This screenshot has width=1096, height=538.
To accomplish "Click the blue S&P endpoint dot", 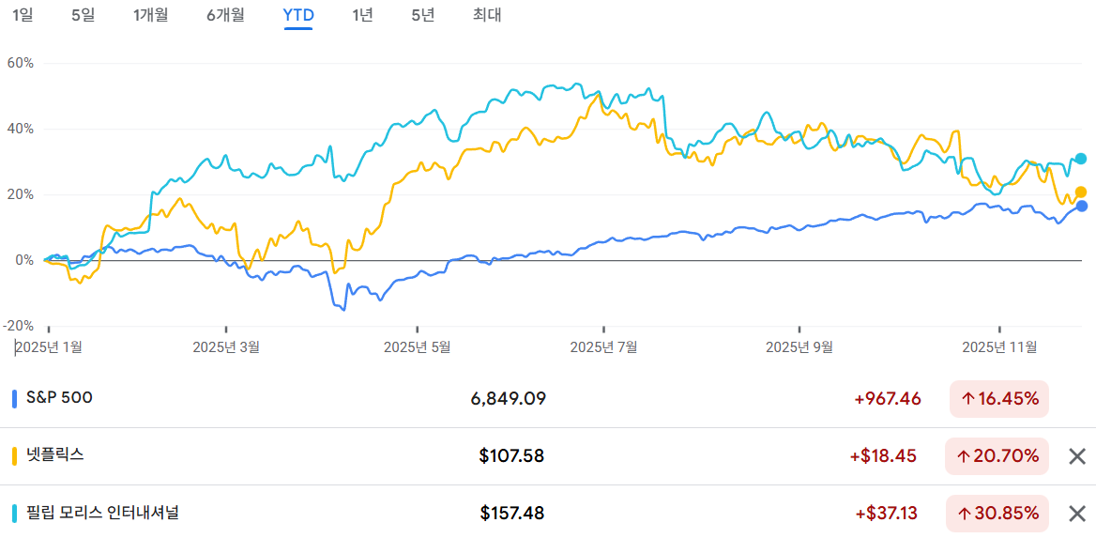I will click(x=1081, y=207).
